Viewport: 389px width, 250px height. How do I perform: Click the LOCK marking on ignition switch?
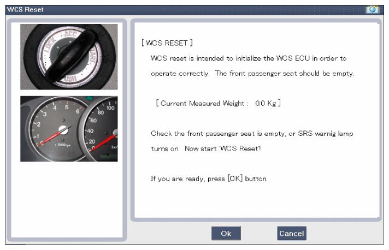pyautogui.click(x=50, y=45)
